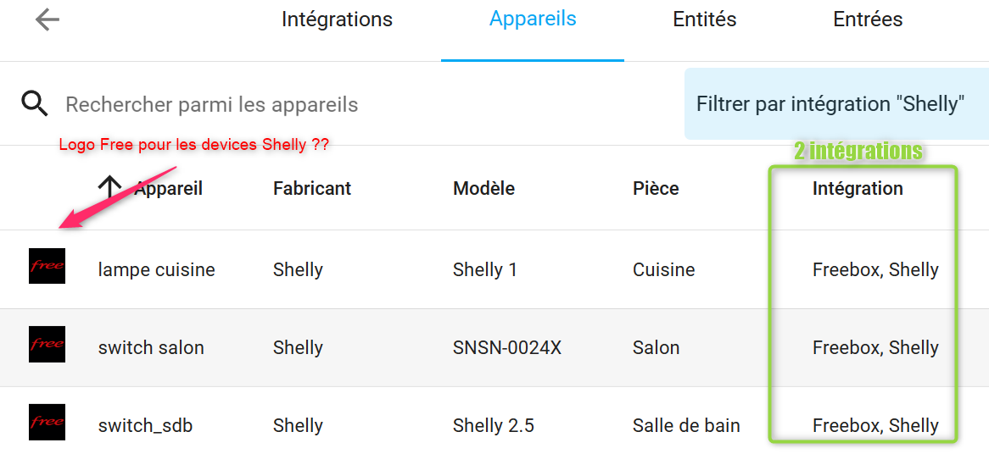Switch to the Entités tab
Image resolution: width=989 pixels, height=454 pixels.
click(x=705, y=19)
